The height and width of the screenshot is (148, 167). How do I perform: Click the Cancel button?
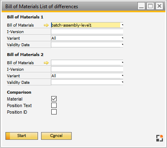56,136
